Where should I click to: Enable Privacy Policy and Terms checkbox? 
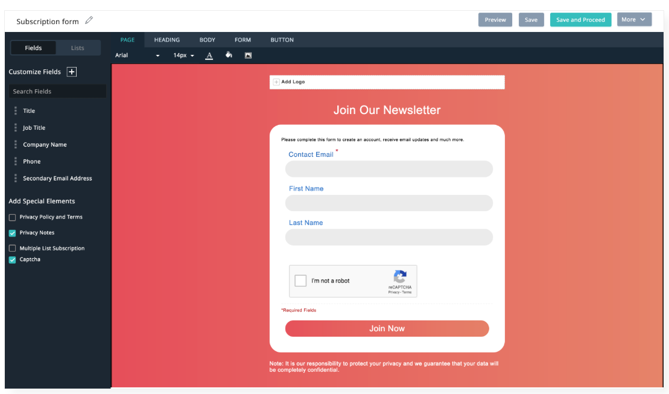[x=13, y=217]
